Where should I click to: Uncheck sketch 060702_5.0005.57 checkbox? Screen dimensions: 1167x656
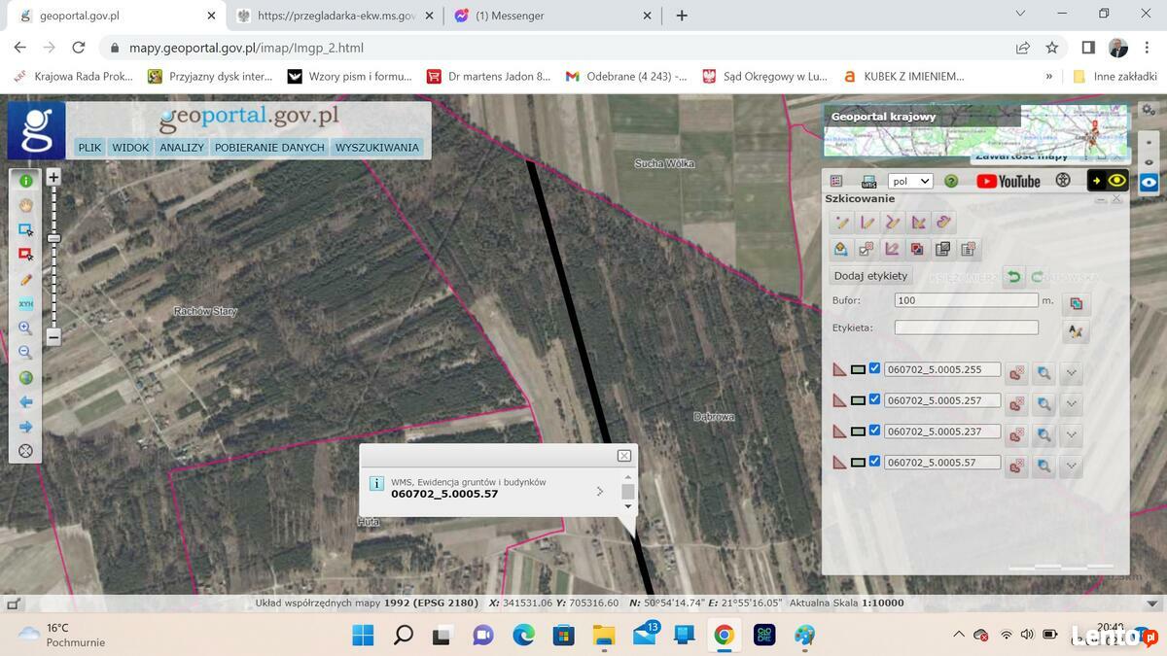(874, 462)
